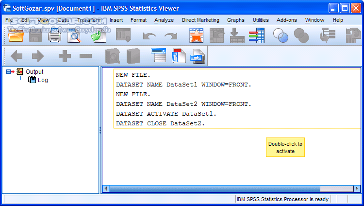Open the Data menu
The image size is (364, 206).
(x=64, y=20)
